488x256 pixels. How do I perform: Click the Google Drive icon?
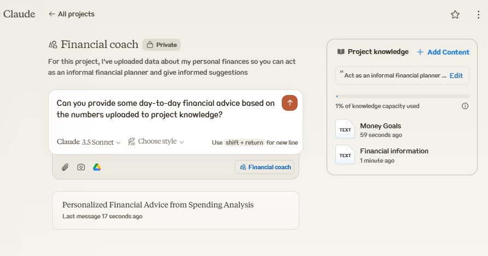click(97, 167)
